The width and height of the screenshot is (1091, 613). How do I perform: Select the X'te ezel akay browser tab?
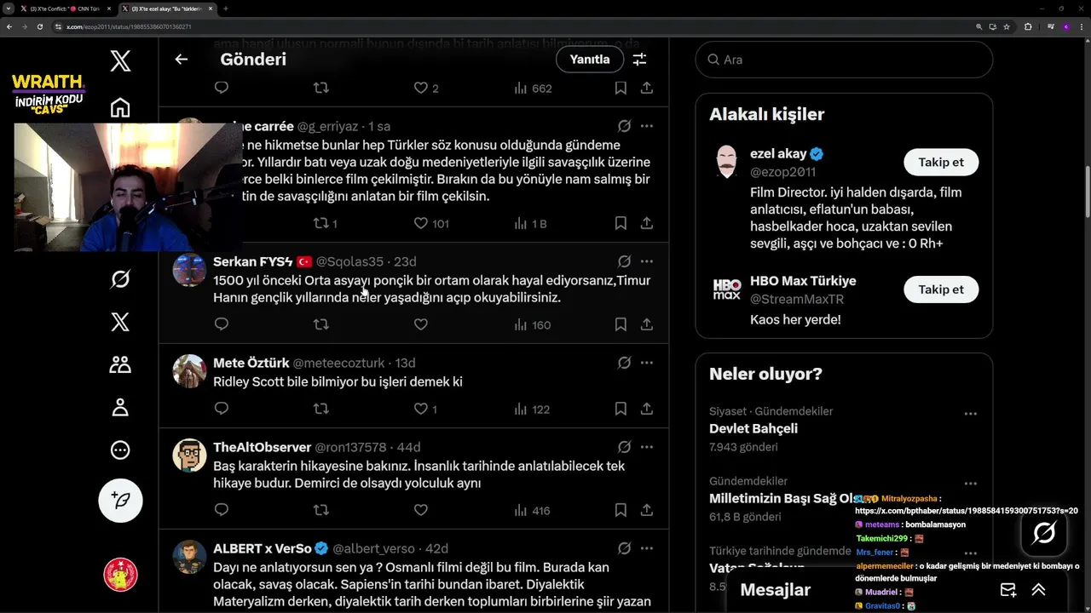point(167,9)
